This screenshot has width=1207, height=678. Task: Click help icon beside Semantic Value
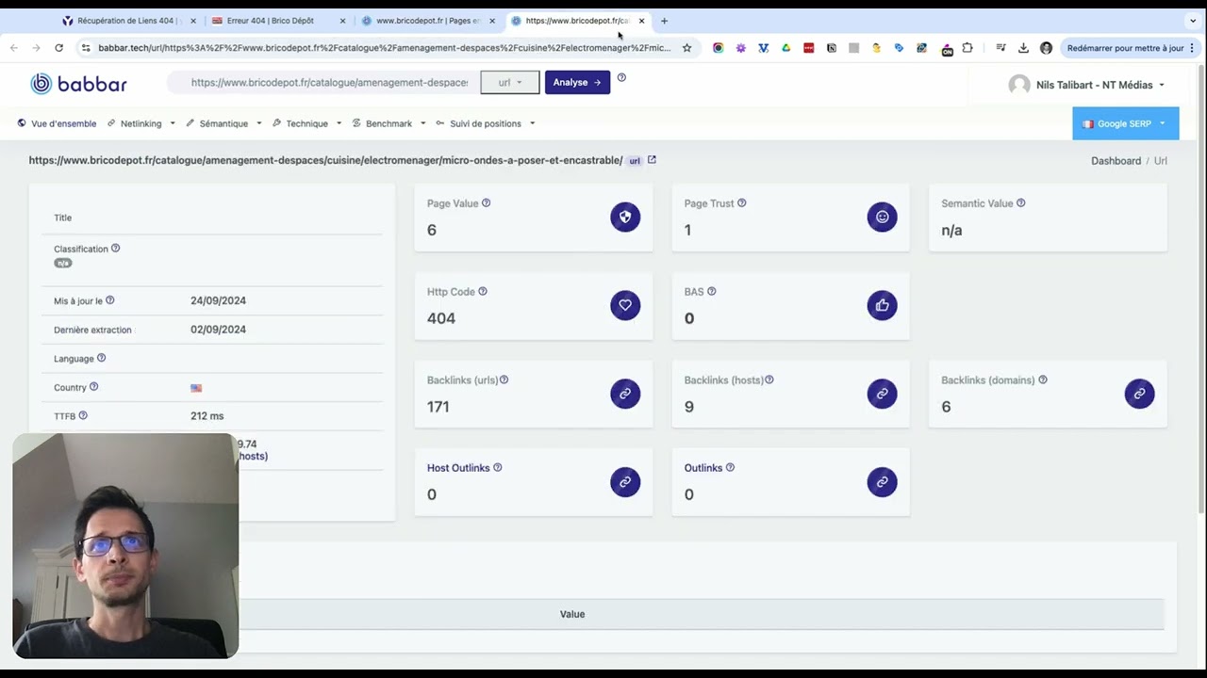point(1021,203)
